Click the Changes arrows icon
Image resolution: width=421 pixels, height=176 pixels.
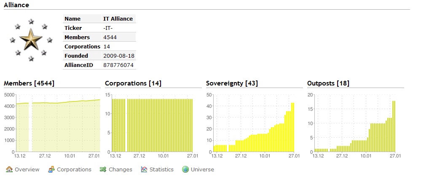tap(103, 169)
